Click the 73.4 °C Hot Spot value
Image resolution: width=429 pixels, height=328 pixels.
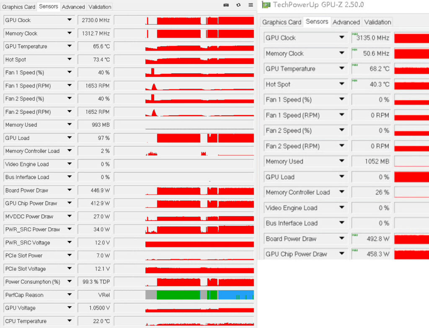point(94,60)
